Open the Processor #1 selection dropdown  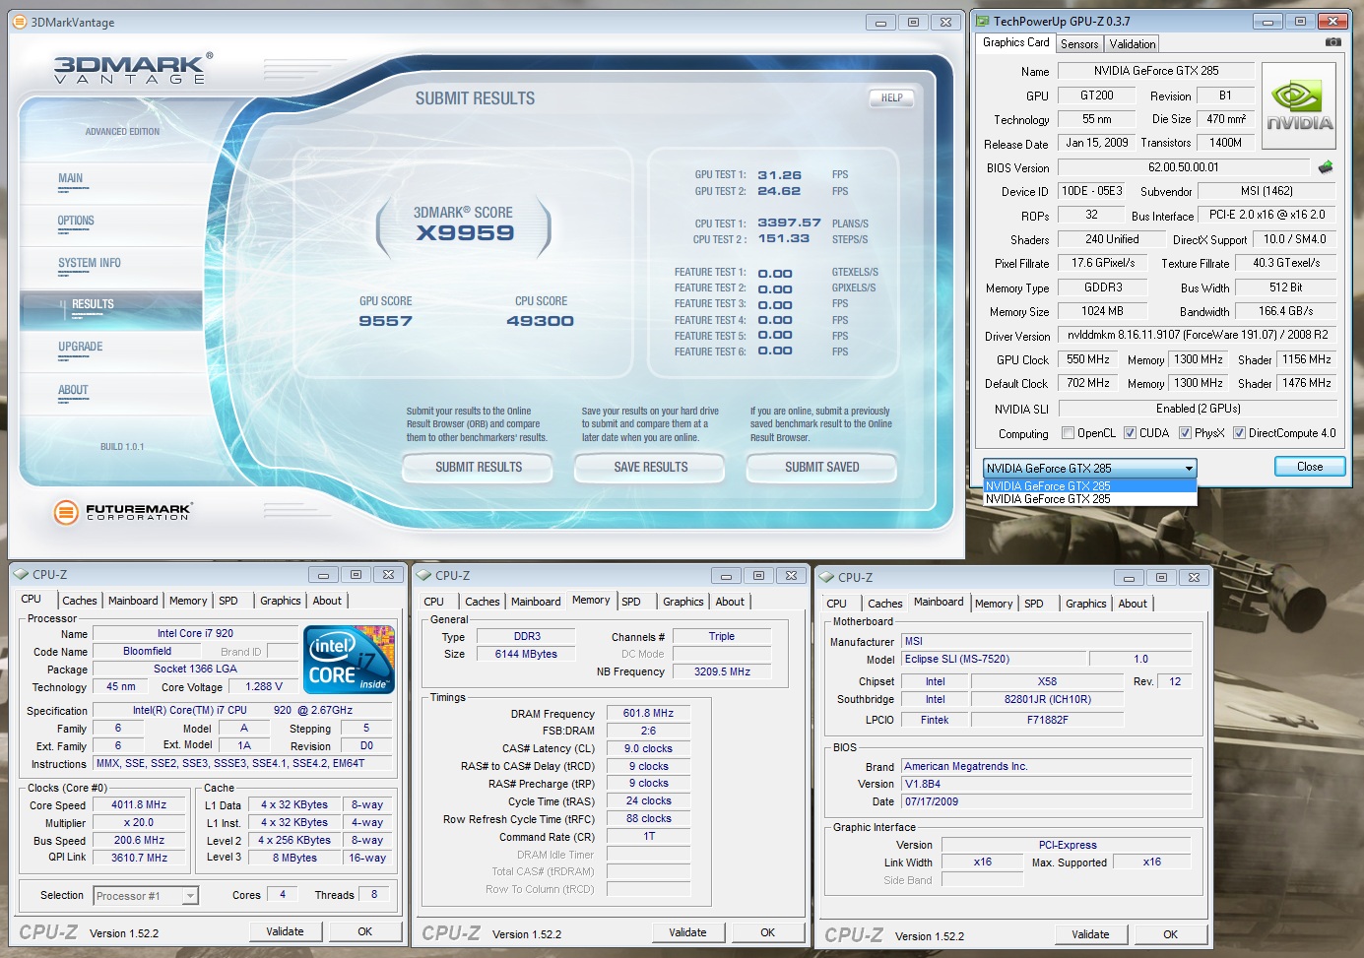pos(146,896)
